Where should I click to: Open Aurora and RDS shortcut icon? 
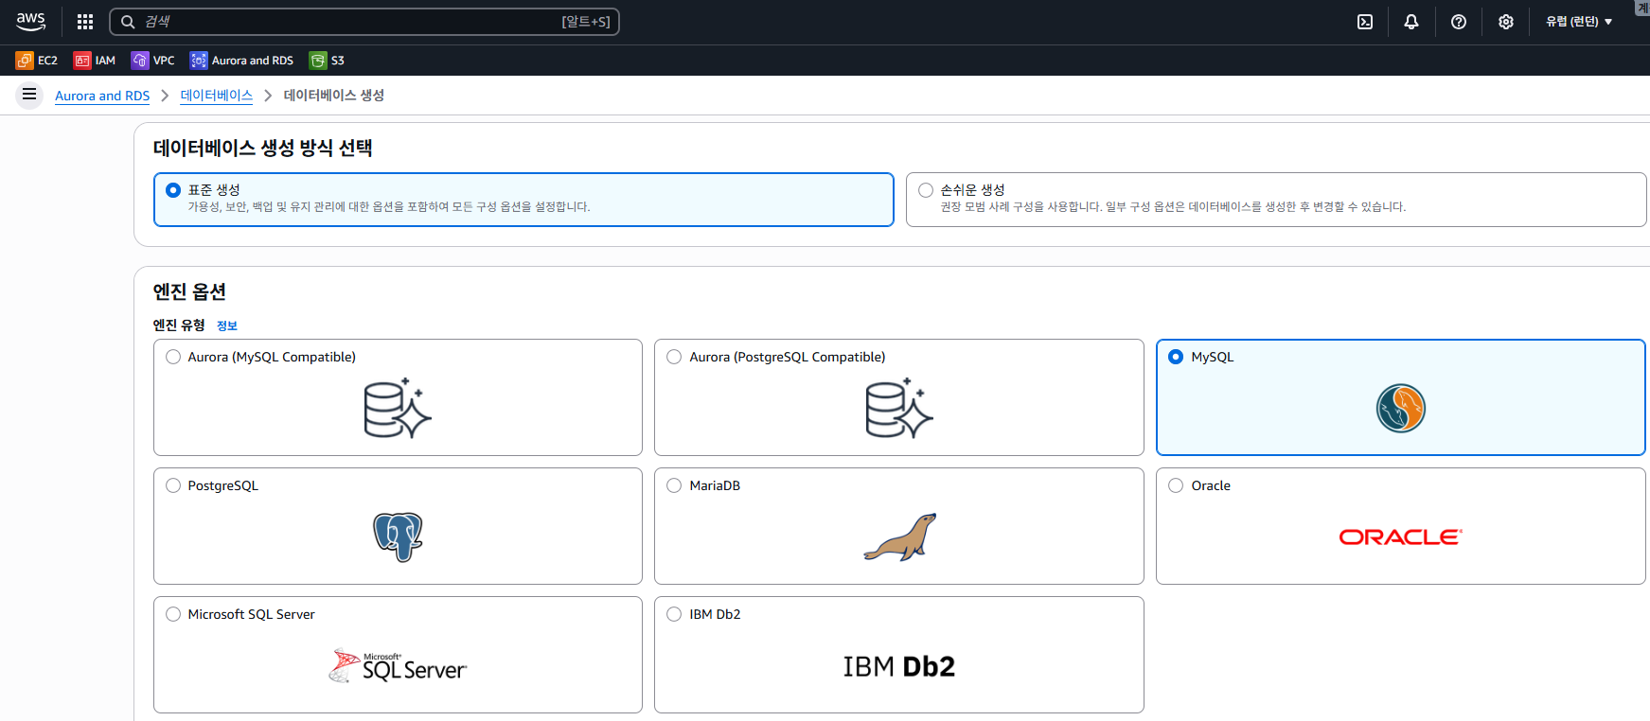199,61
